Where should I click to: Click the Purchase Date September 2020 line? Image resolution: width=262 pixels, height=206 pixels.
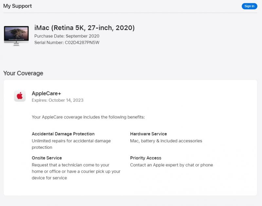tap(67, 36)
